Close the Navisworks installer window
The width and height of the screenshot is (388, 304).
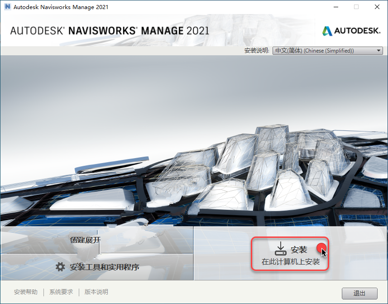click(377, 7)
